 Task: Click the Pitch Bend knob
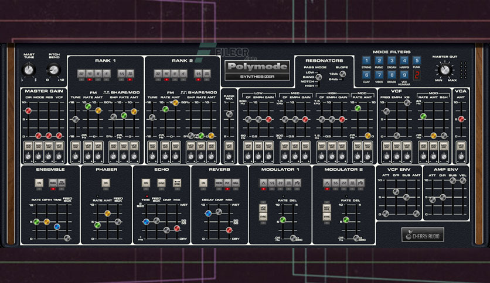[54, 70]
